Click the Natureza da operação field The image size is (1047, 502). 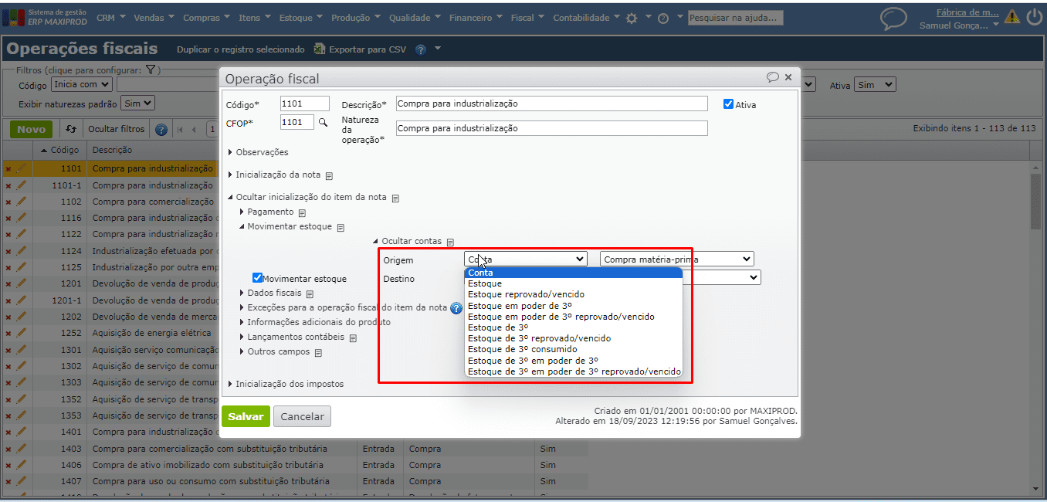pos(551,128)
